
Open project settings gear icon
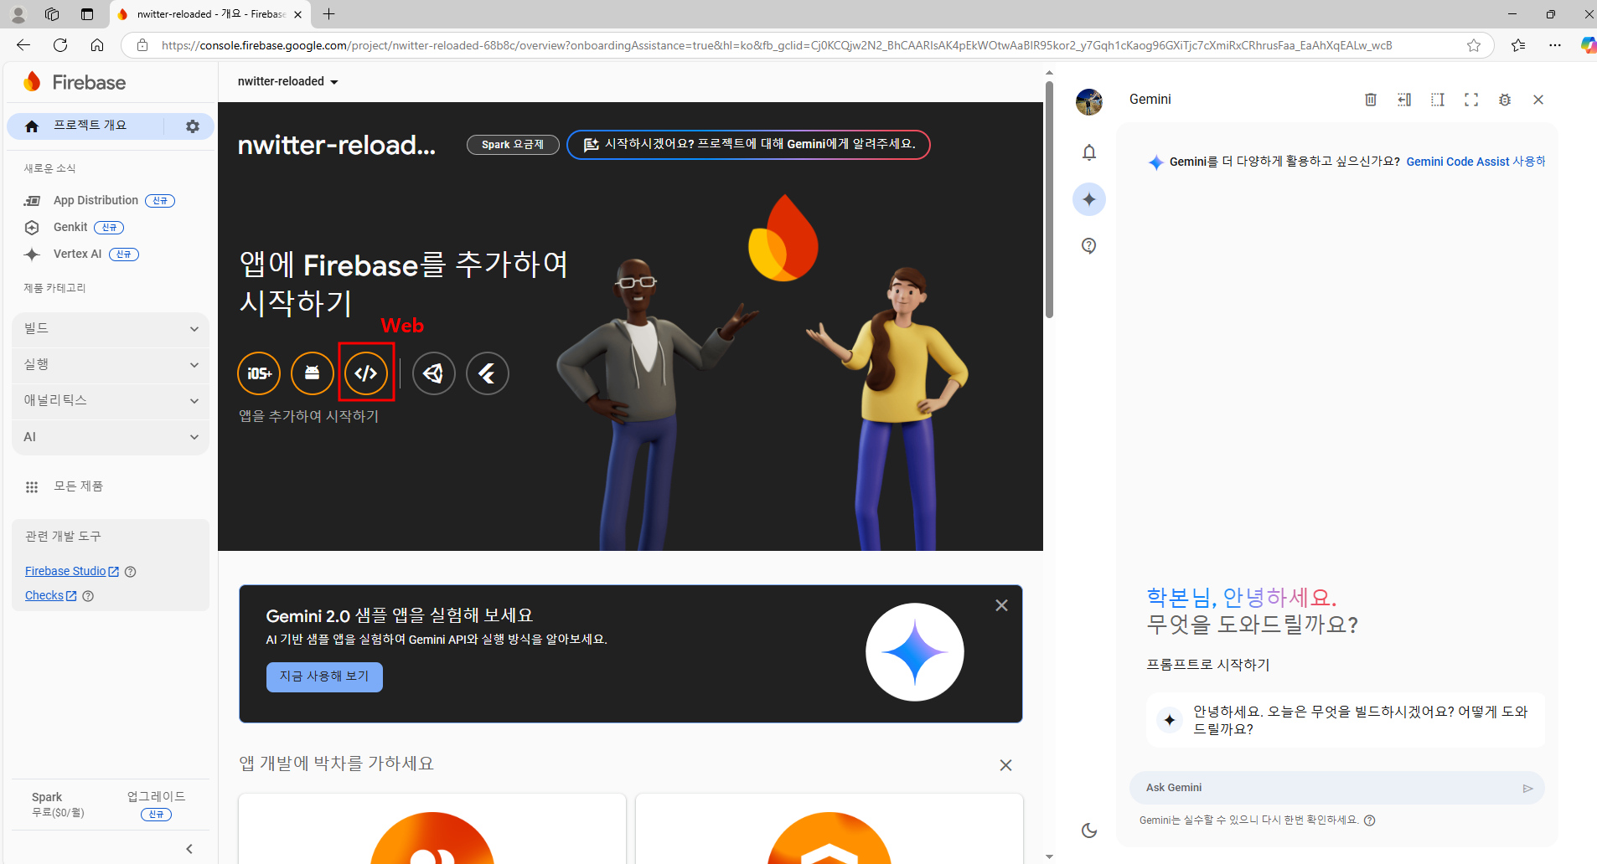click(193, 126)
